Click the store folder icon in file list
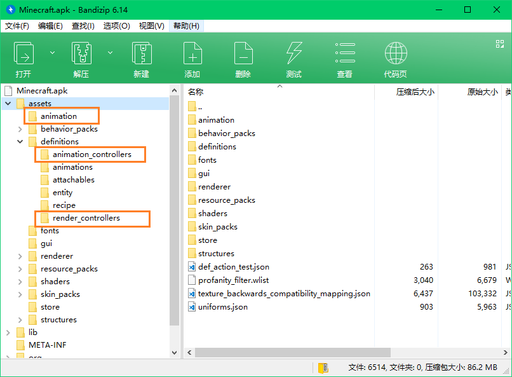Viewport: 512px width, 377px height. click(x=192, y=240)
